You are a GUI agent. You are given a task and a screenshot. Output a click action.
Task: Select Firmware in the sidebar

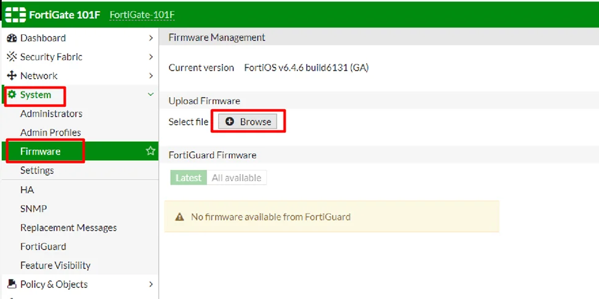tap(80, 151)
